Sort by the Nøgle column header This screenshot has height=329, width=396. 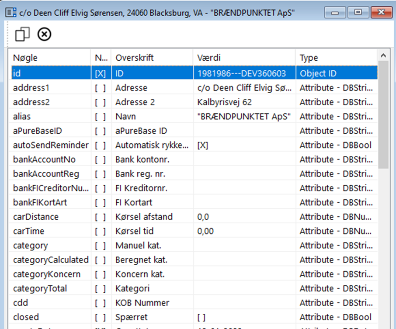50,58
